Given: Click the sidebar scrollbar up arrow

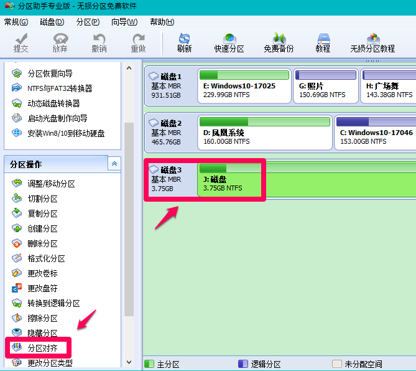Looking at the screenshot, I should point(129,67).
